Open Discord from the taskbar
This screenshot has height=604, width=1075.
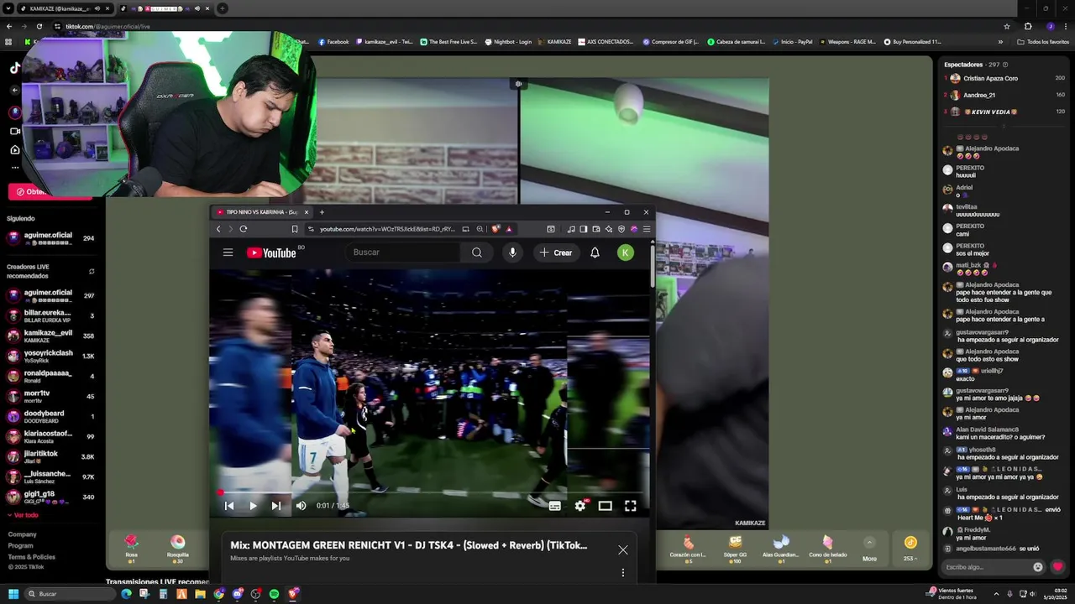click(238, 594)
